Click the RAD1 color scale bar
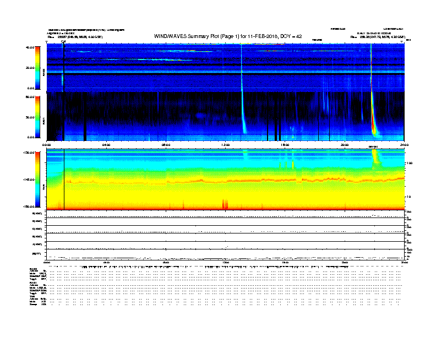Viewport: 436px width, 337px height. [37, 117]
